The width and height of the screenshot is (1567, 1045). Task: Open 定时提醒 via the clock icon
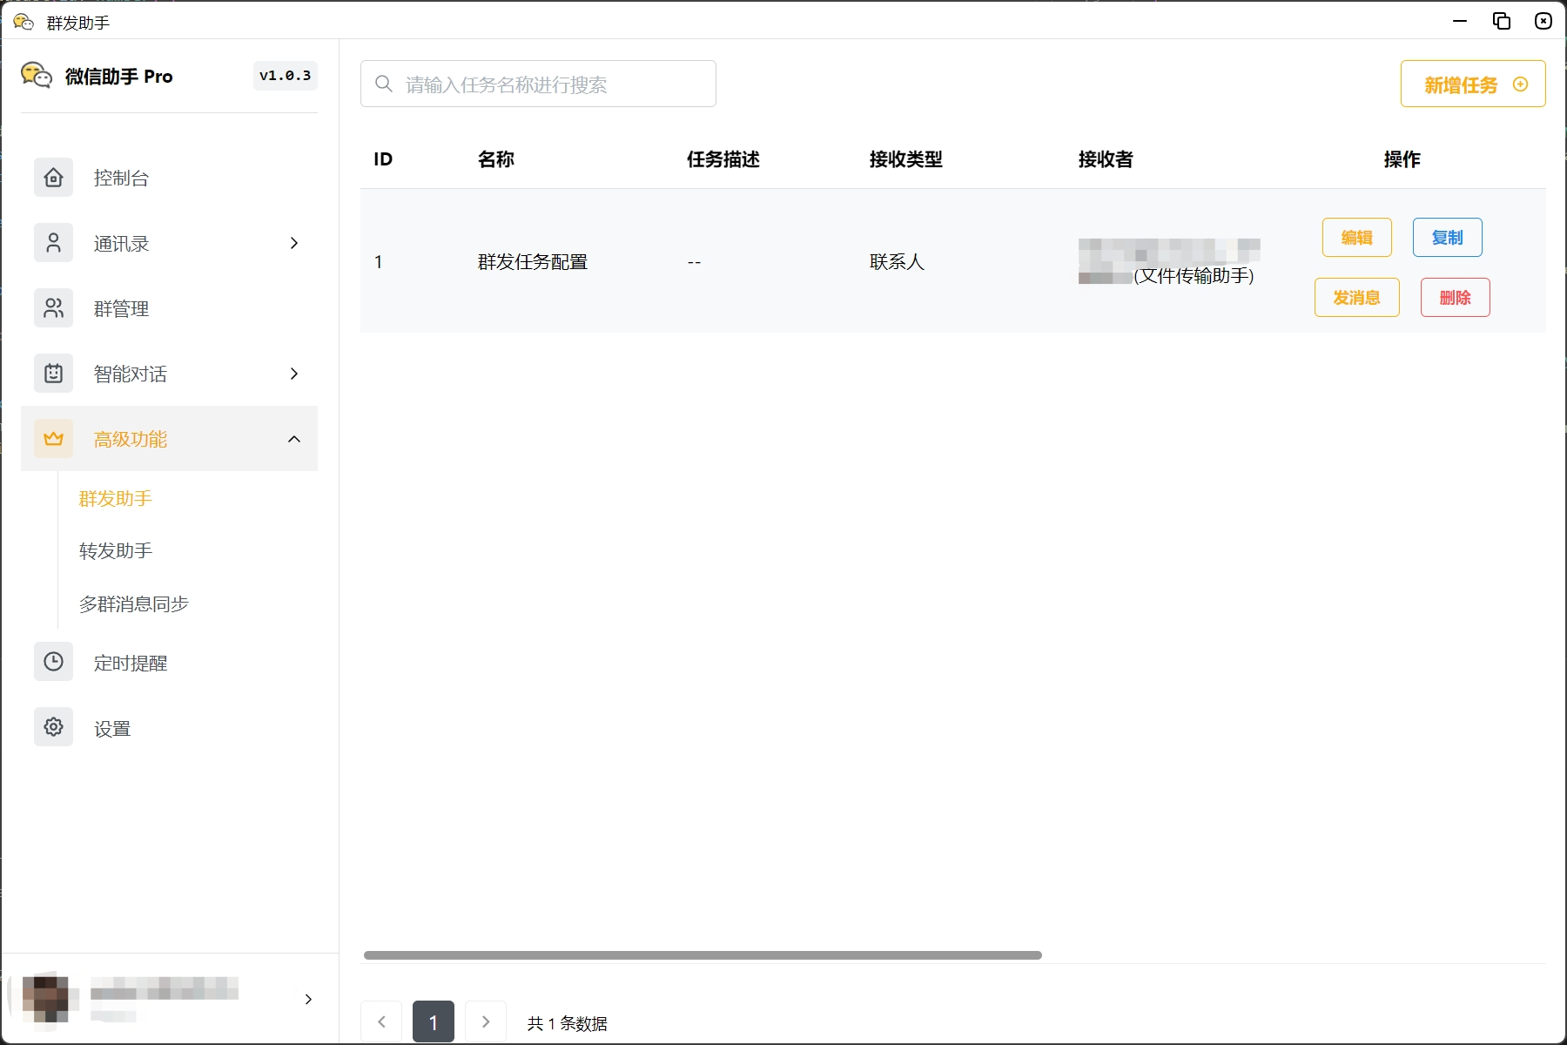pyautogui.click(x=53, y=662)
